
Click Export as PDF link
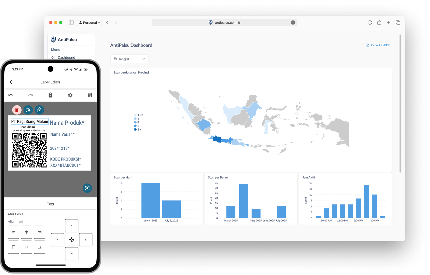point(378,45)
